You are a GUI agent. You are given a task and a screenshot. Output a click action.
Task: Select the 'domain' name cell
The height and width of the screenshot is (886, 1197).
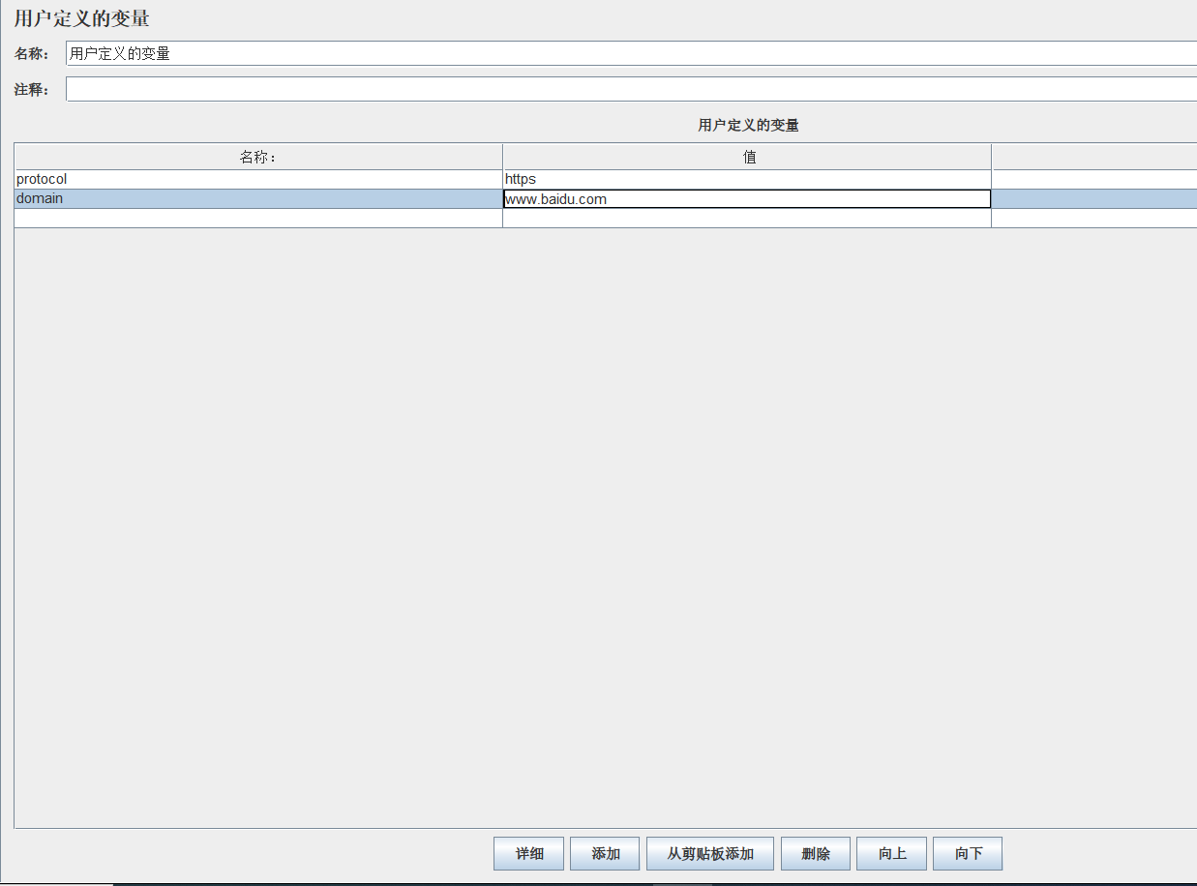pos(258,198)
